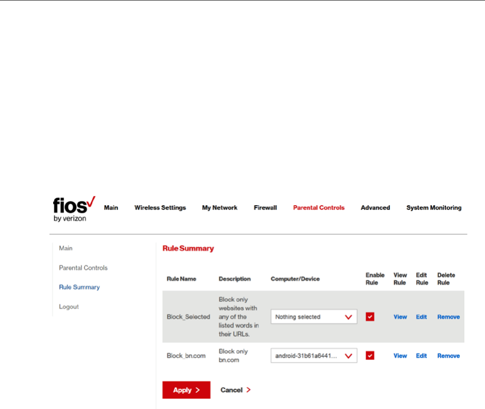Open the Main top navigation tab
This screenshot has width=485, height=409.
pyautogui.click(x=111, y=207)
